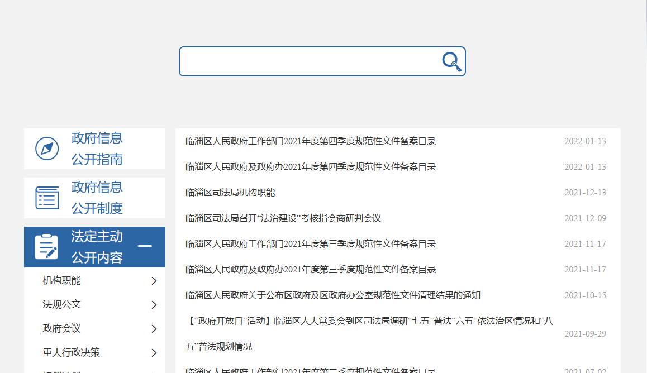Image resolution: width=647 pixels, height=373 pixels.
Task: Open the 政府信息公开制度 menu item
Action: 97,198
